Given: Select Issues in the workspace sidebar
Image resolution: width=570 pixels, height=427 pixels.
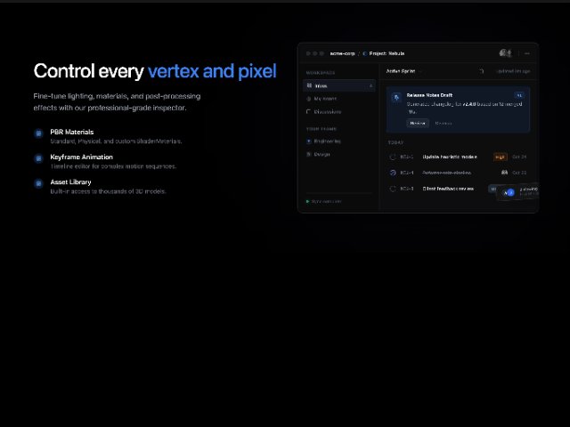Looking at the screenshot, I should coord(321,86).
